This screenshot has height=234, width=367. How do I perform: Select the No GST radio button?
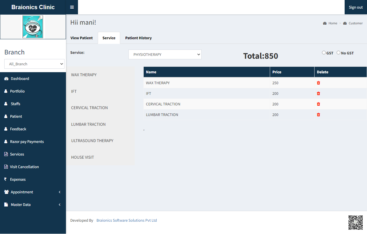(x=338, y=53)
